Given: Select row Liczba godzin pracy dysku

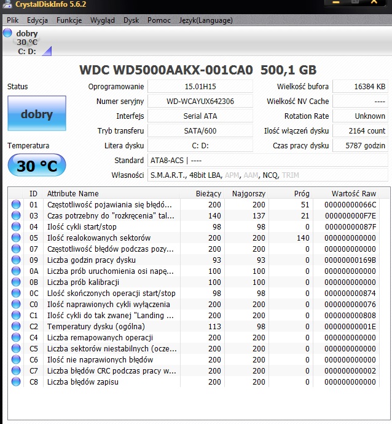Looking at the screenshot, I should pos(194,260).
